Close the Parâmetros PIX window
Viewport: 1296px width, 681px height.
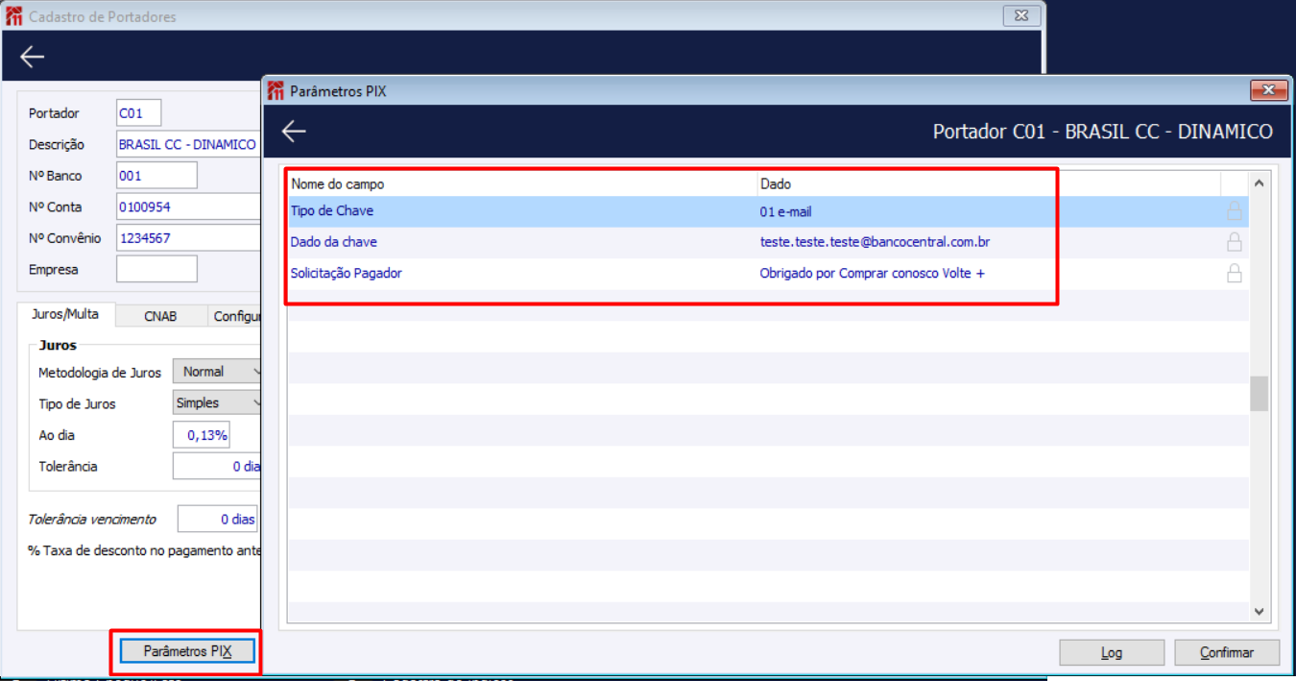click(1269, 90)
